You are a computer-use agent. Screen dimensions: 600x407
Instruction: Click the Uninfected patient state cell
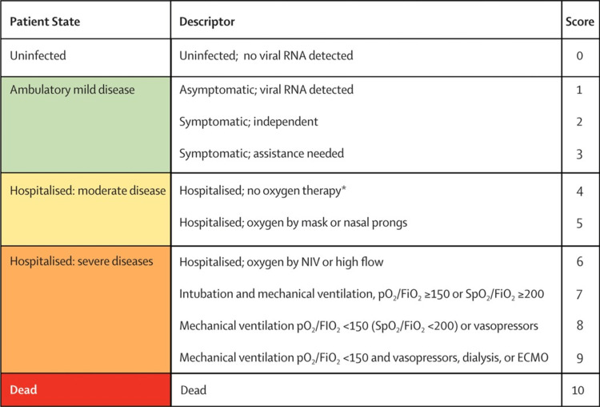pos(86,58)
